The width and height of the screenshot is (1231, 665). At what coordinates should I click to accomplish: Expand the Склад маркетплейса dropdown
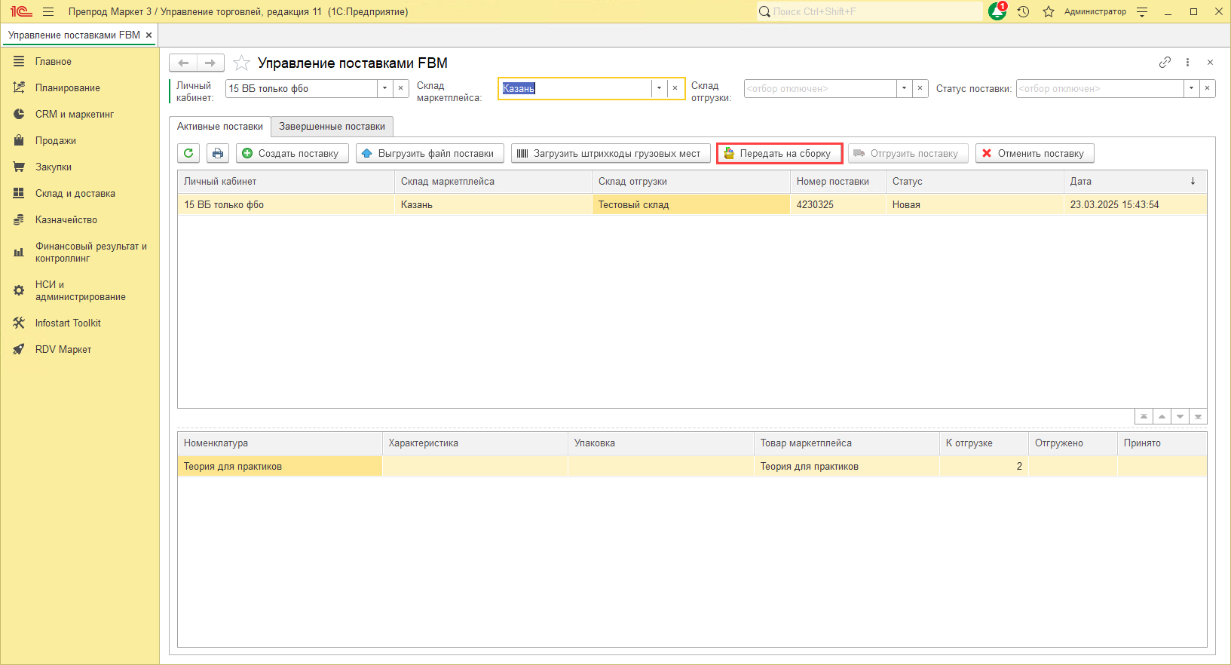pos(659,88)
